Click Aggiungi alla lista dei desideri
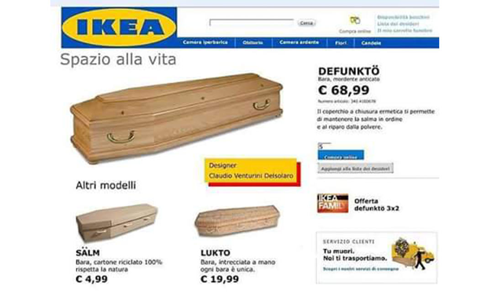 tap(355, 168)
